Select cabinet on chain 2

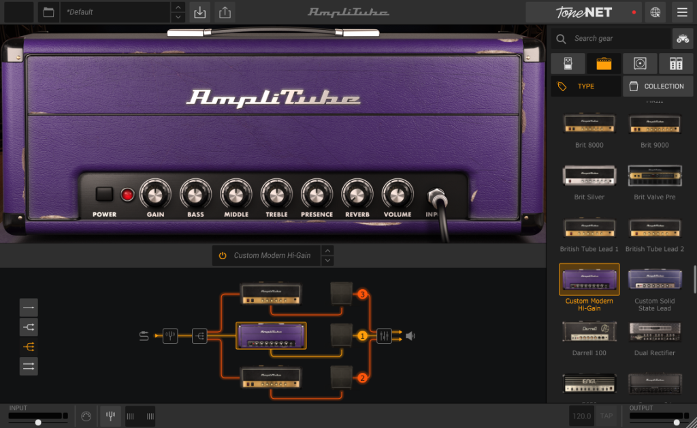(x=342, y=377)
